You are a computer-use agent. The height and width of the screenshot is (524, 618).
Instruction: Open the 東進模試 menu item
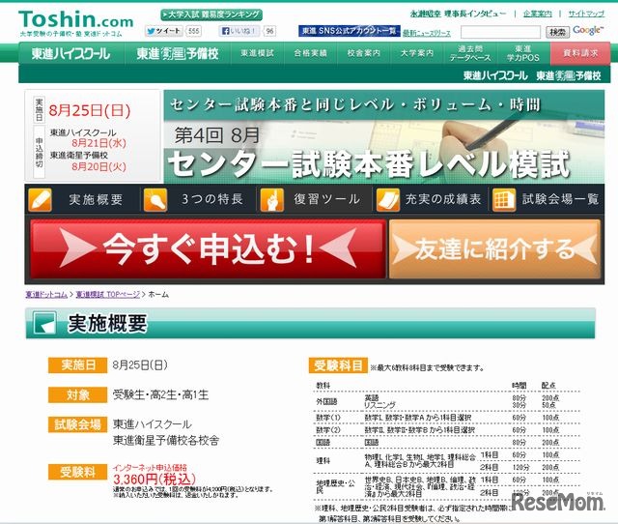pyautogui.click(x=258, y=53)
